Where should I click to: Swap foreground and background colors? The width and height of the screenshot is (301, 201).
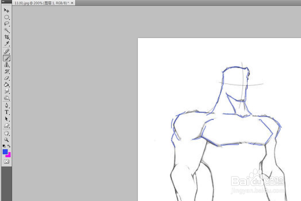(9, 146)
